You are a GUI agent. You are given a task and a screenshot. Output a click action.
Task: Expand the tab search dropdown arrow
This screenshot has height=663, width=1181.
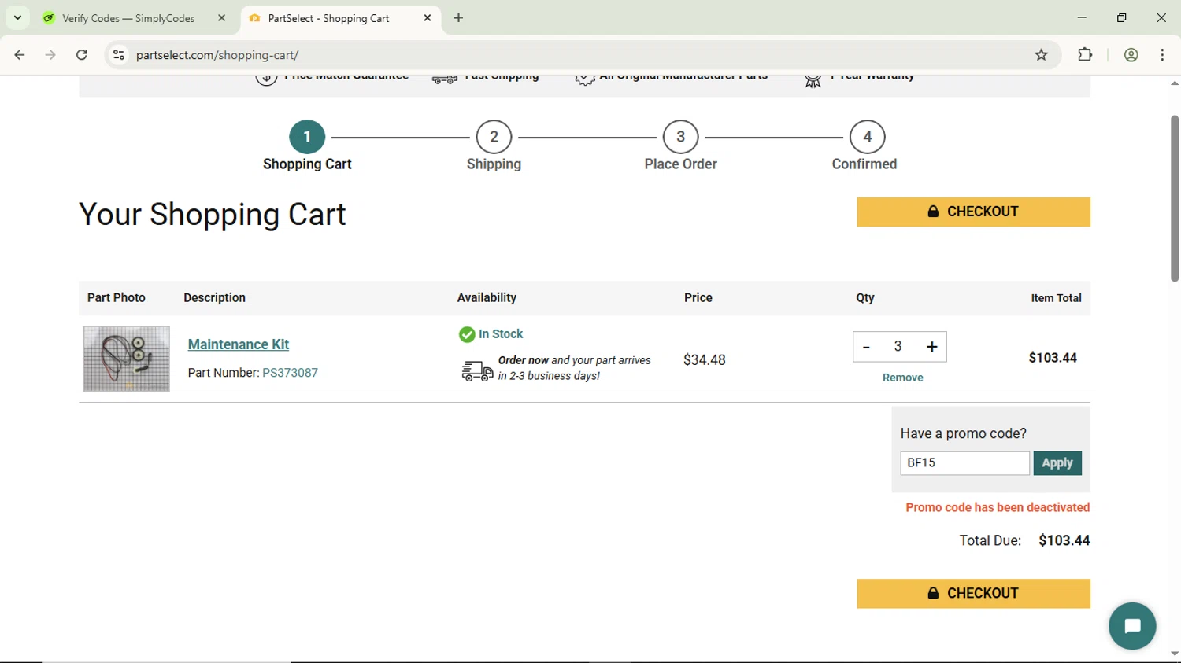coord(17,18)
